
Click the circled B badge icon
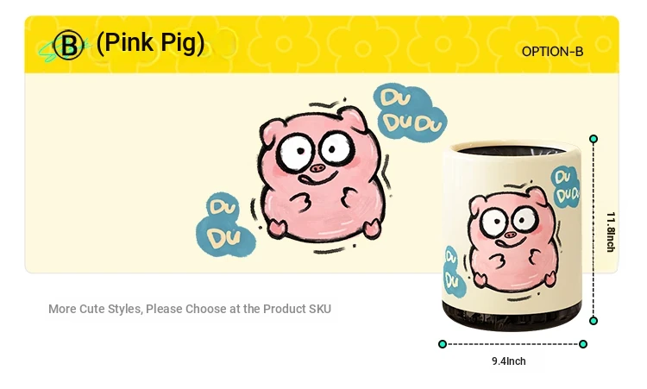point(68,45)
